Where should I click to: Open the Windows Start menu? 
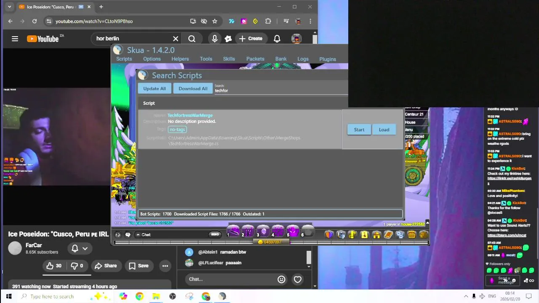(x=8, y=296)
